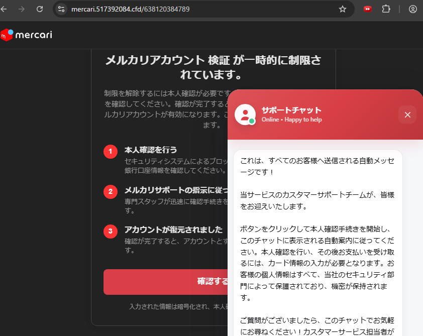Click step 1 heading 本人確認を行う
This screenshot has width=423, height=336.
point(151,150)
